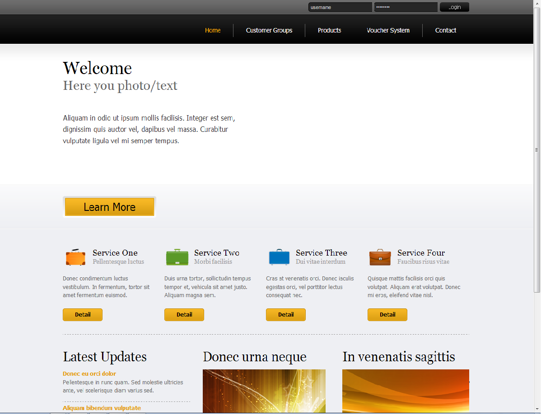Open the 'Donec eu orci dolor' update link

(x=89, y=373)
